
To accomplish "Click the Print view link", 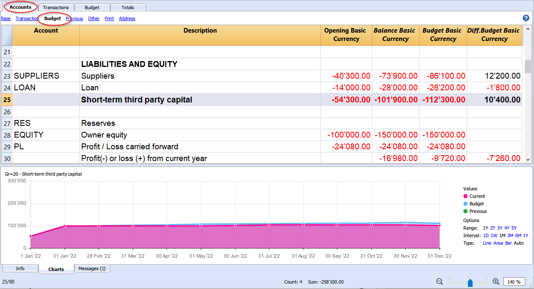I will coord(109,18).
